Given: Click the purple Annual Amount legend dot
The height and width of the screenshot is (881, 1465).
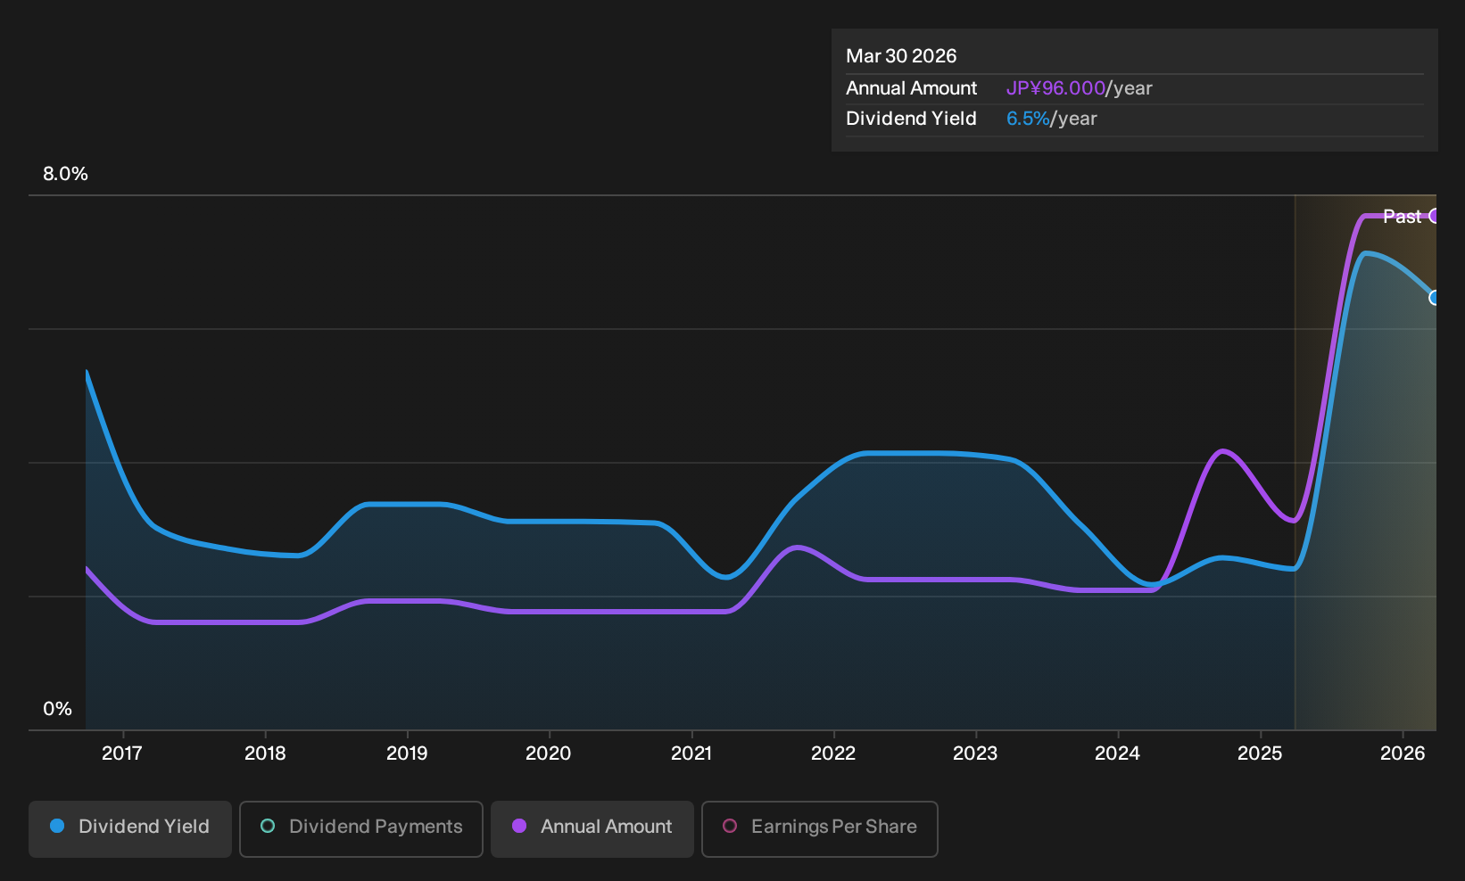Looking at the screenshot, I should [x=519, y=827].
